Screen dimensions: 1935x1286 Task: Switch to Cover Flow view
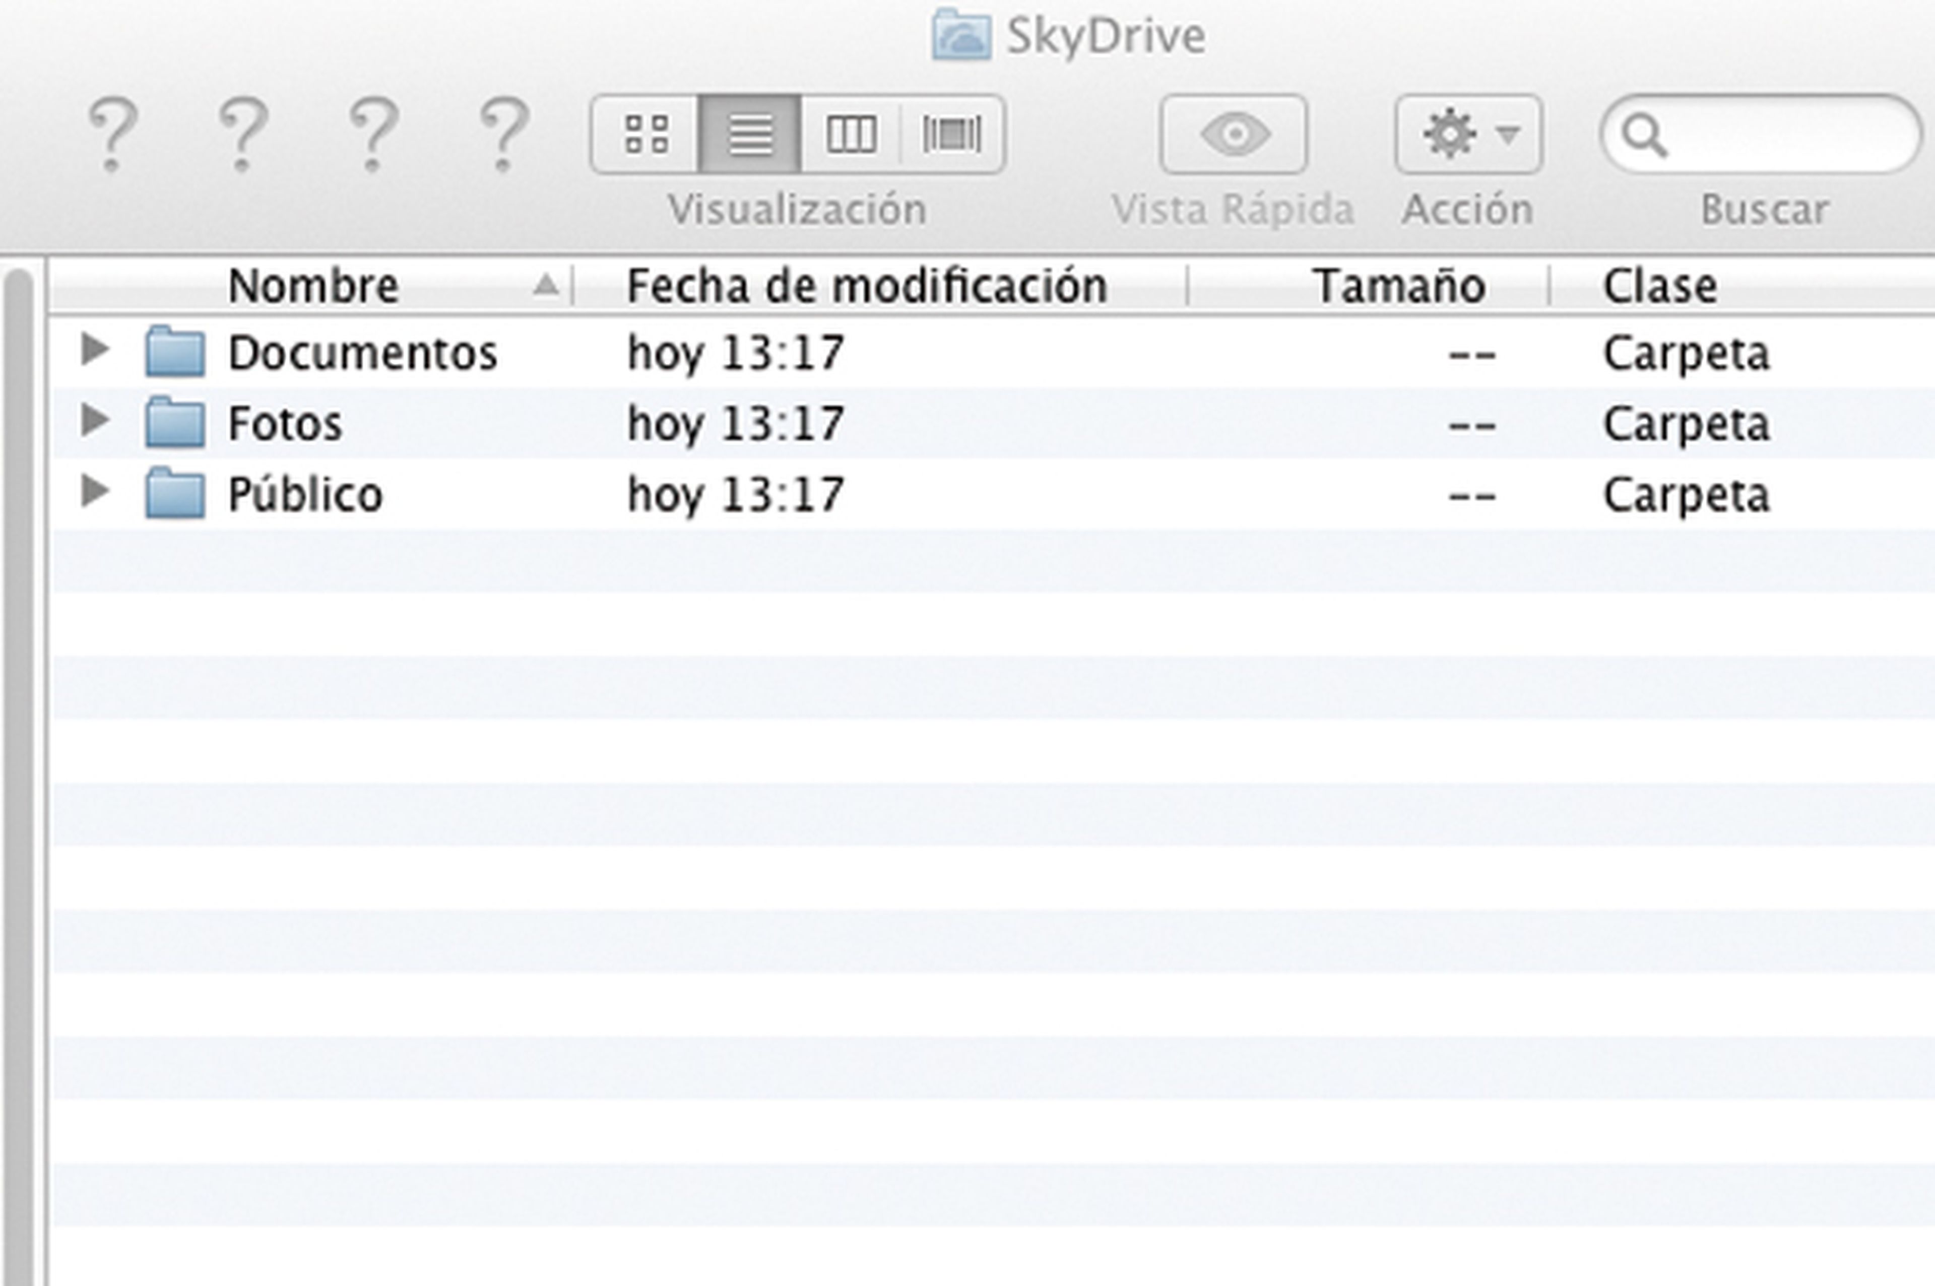(952, 134)
